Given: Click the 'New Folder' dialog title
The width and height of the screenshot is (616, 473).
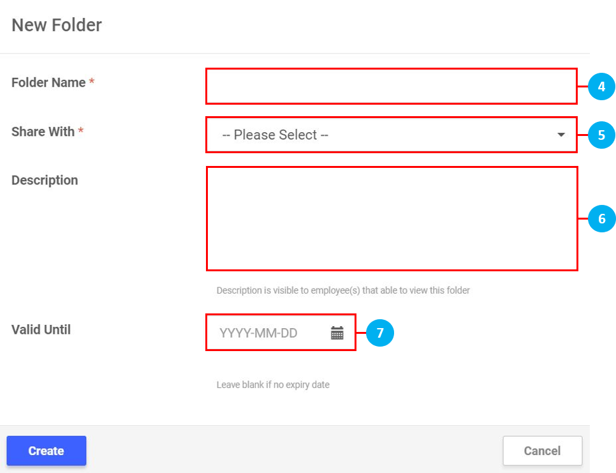Looking at the screenshot, I should click(x=57, y=25).
